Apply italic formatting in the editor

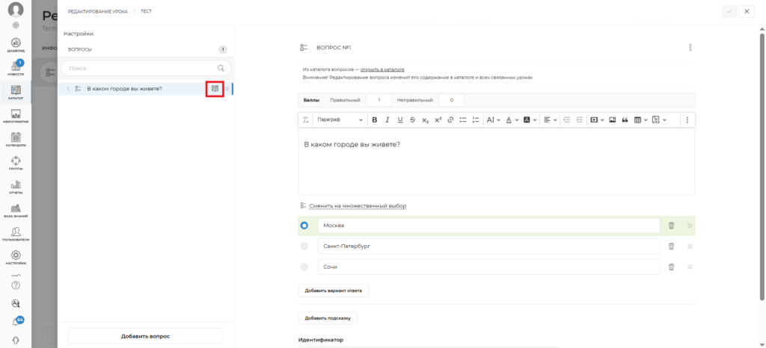coord(387,119)
